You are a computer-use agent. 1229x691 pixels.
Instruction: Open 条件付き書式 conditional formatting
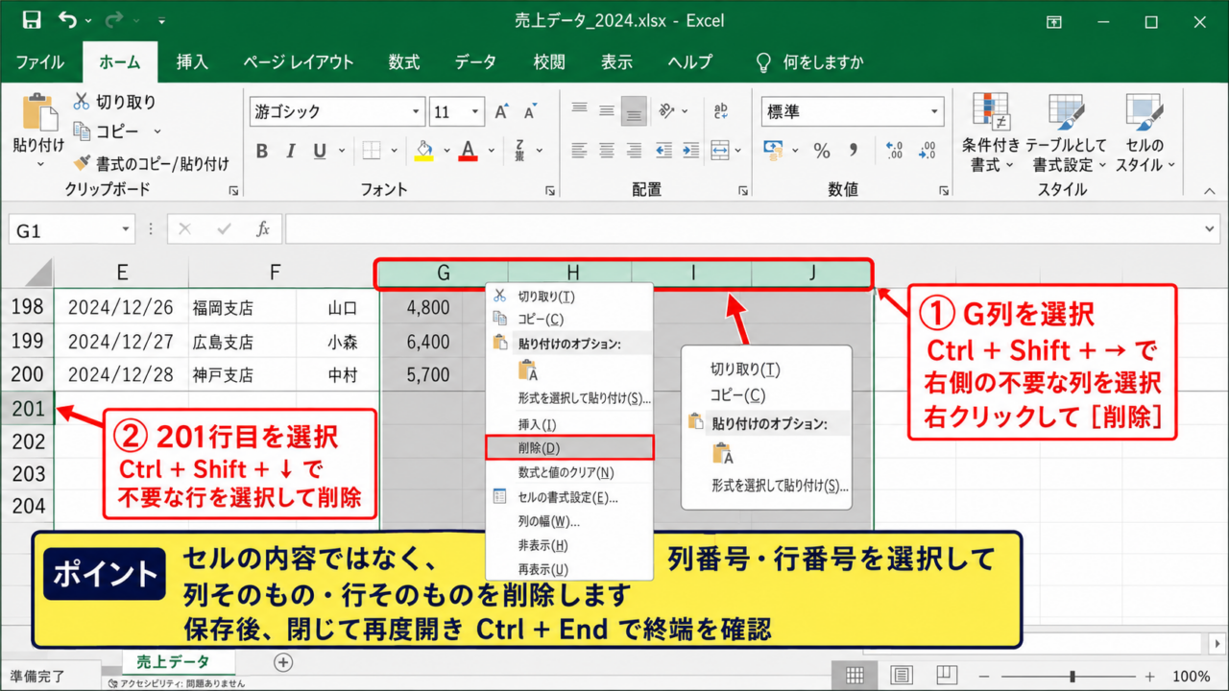click(x=991, y=132)
